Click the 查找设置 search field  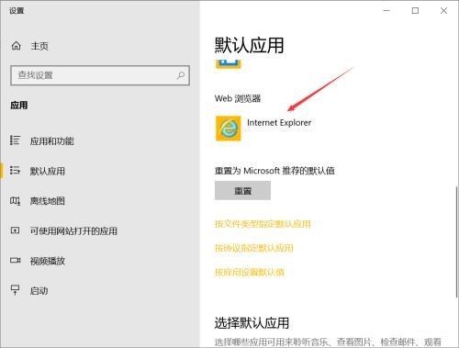[100, 75]
